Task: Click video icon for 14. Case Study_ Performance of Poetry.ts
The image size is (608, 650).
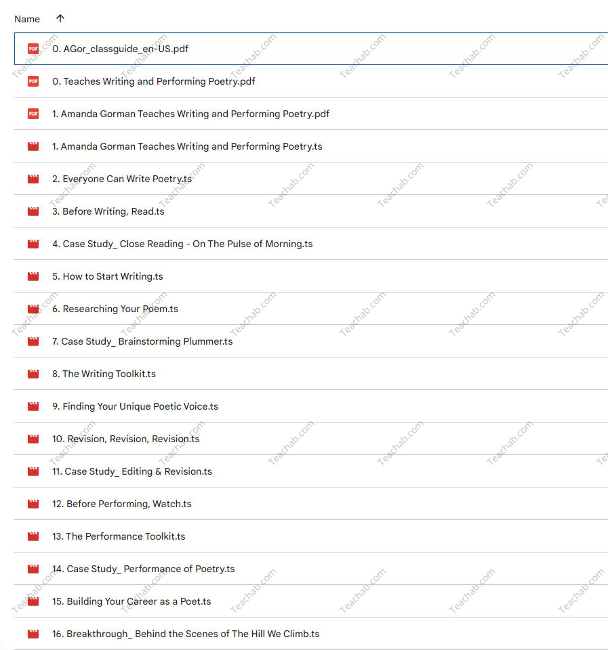Action: pos(33,569)
